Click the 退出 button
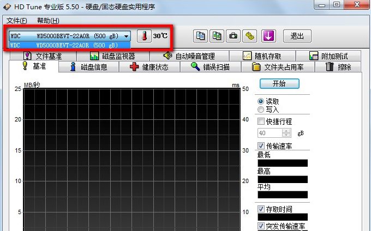This screenshot has height=231, width=371. [297, 36]
